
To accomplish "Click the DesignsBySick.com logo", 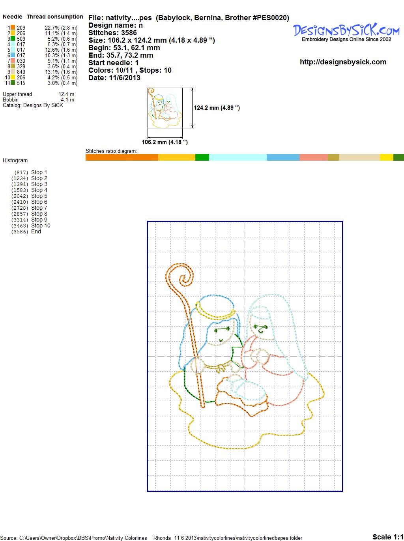I will click(346, 32).
